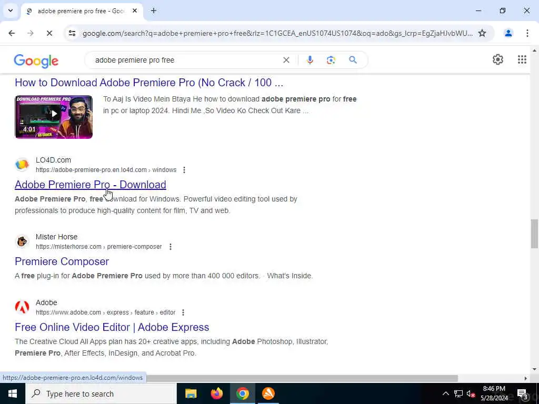
Task: Click the Type here to search box
Action: point(101,393)
